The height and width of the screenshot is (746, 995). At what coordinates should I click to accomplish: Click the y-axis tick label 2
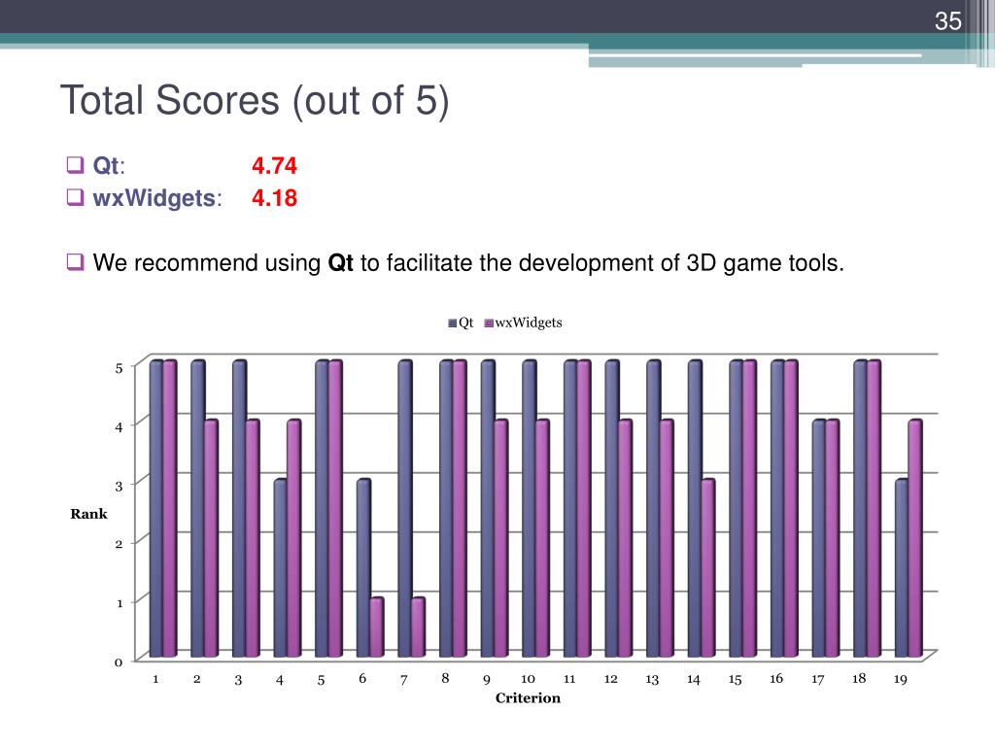click(x=119, y=544)
